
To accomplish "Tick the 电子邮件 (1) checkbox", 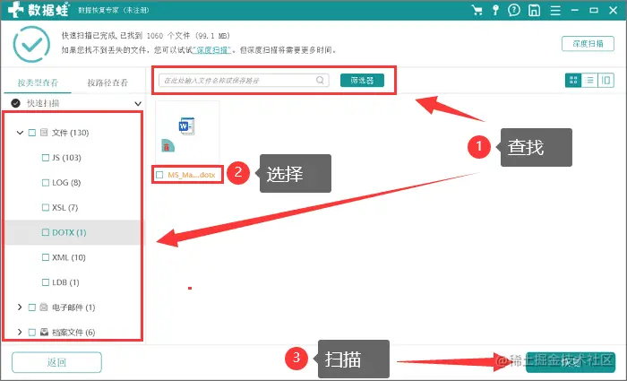I will coord(32,307).
